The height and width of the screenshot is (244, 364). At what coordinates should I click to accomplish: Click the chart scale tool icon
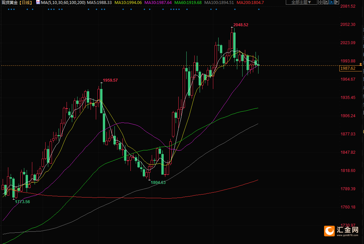pos(326,2)
